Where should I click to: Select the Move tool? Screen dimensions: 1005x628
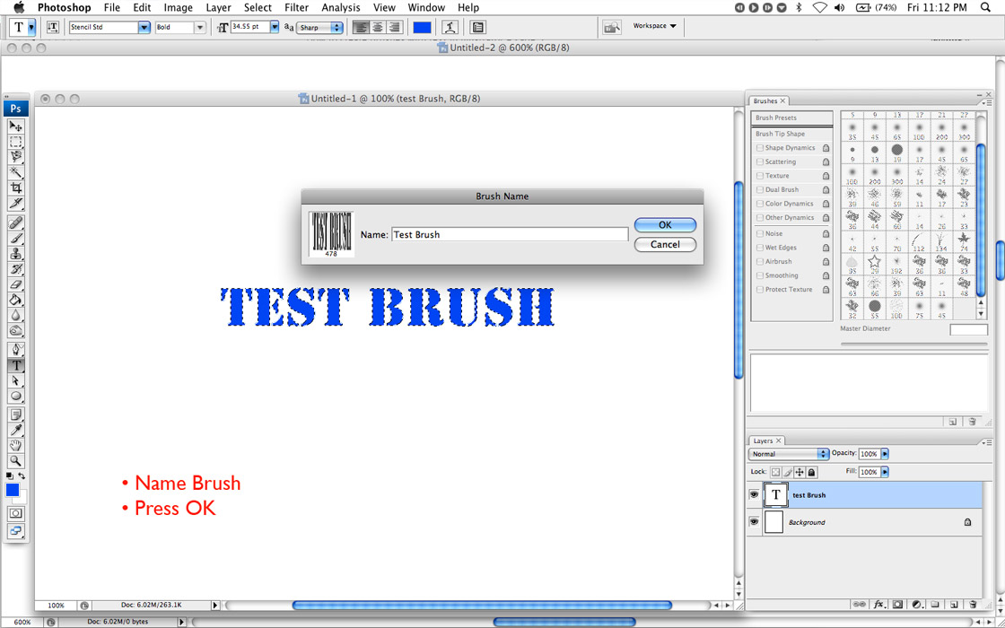tap(16, 126)
